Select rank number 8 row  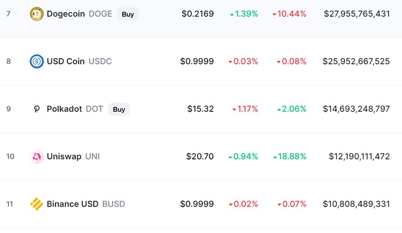click(201, 62)
